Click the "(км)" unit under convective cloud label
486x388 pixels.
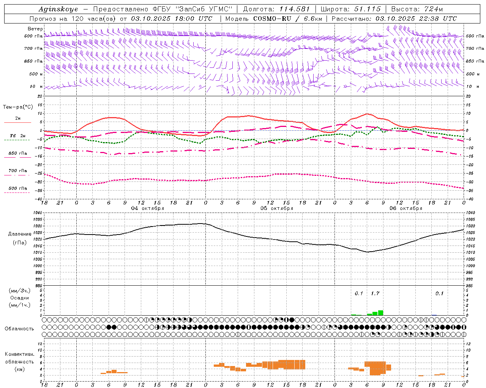(19, 369)
